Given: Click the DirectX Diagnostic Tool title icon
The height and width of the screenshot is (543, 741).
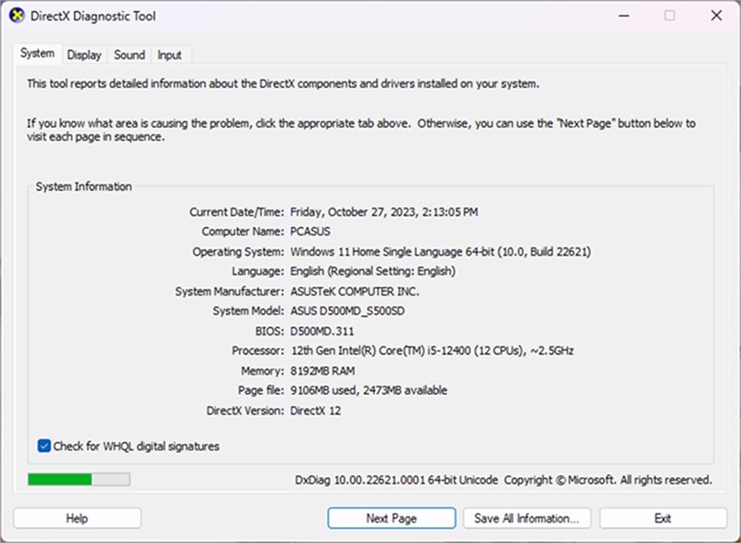Looking at the screenshot, I should (16, 16).
